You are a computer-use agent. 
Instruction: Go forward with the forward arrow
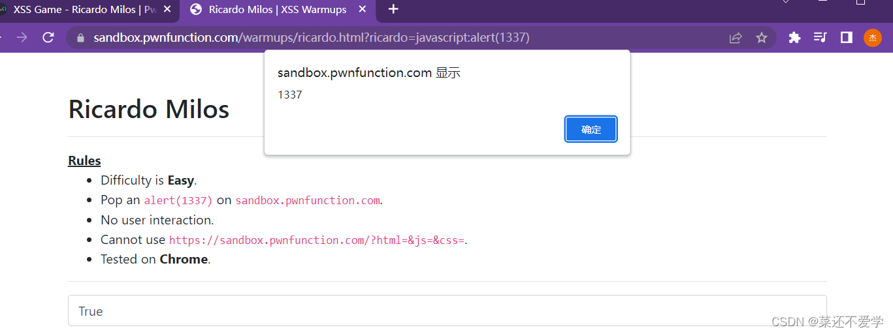[22, 38]
